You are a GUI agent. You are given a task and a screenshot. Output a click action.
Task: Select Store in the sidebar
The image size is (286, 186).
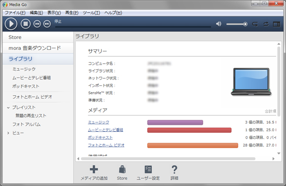(x=38, y=37)
